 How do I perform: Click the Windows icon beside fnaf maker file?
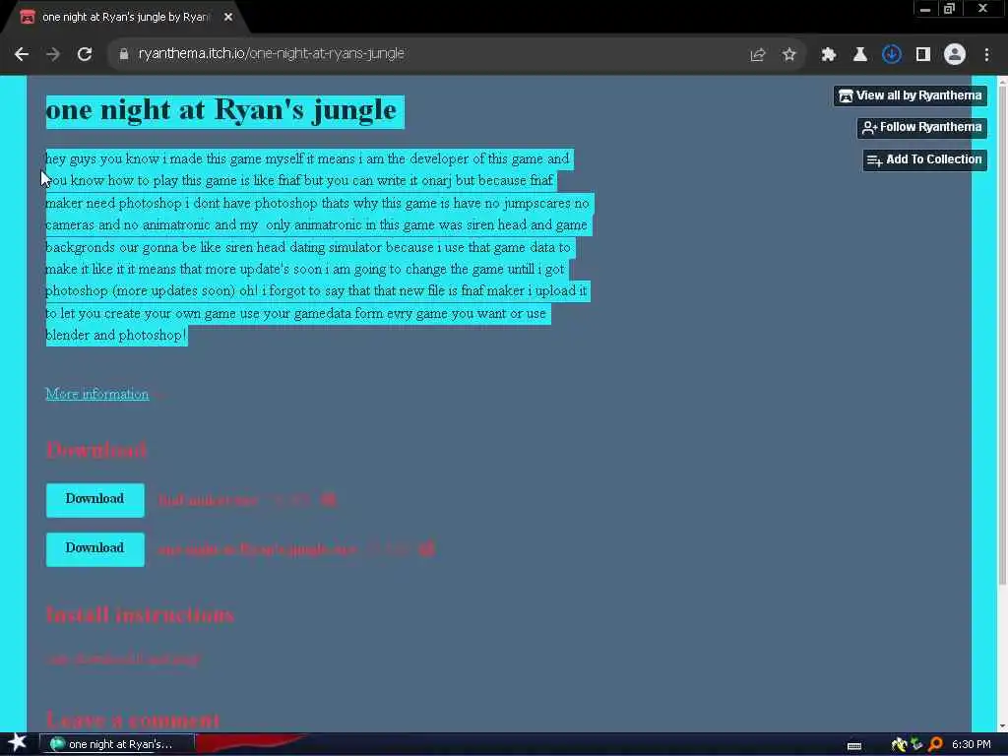pos(329,499)
